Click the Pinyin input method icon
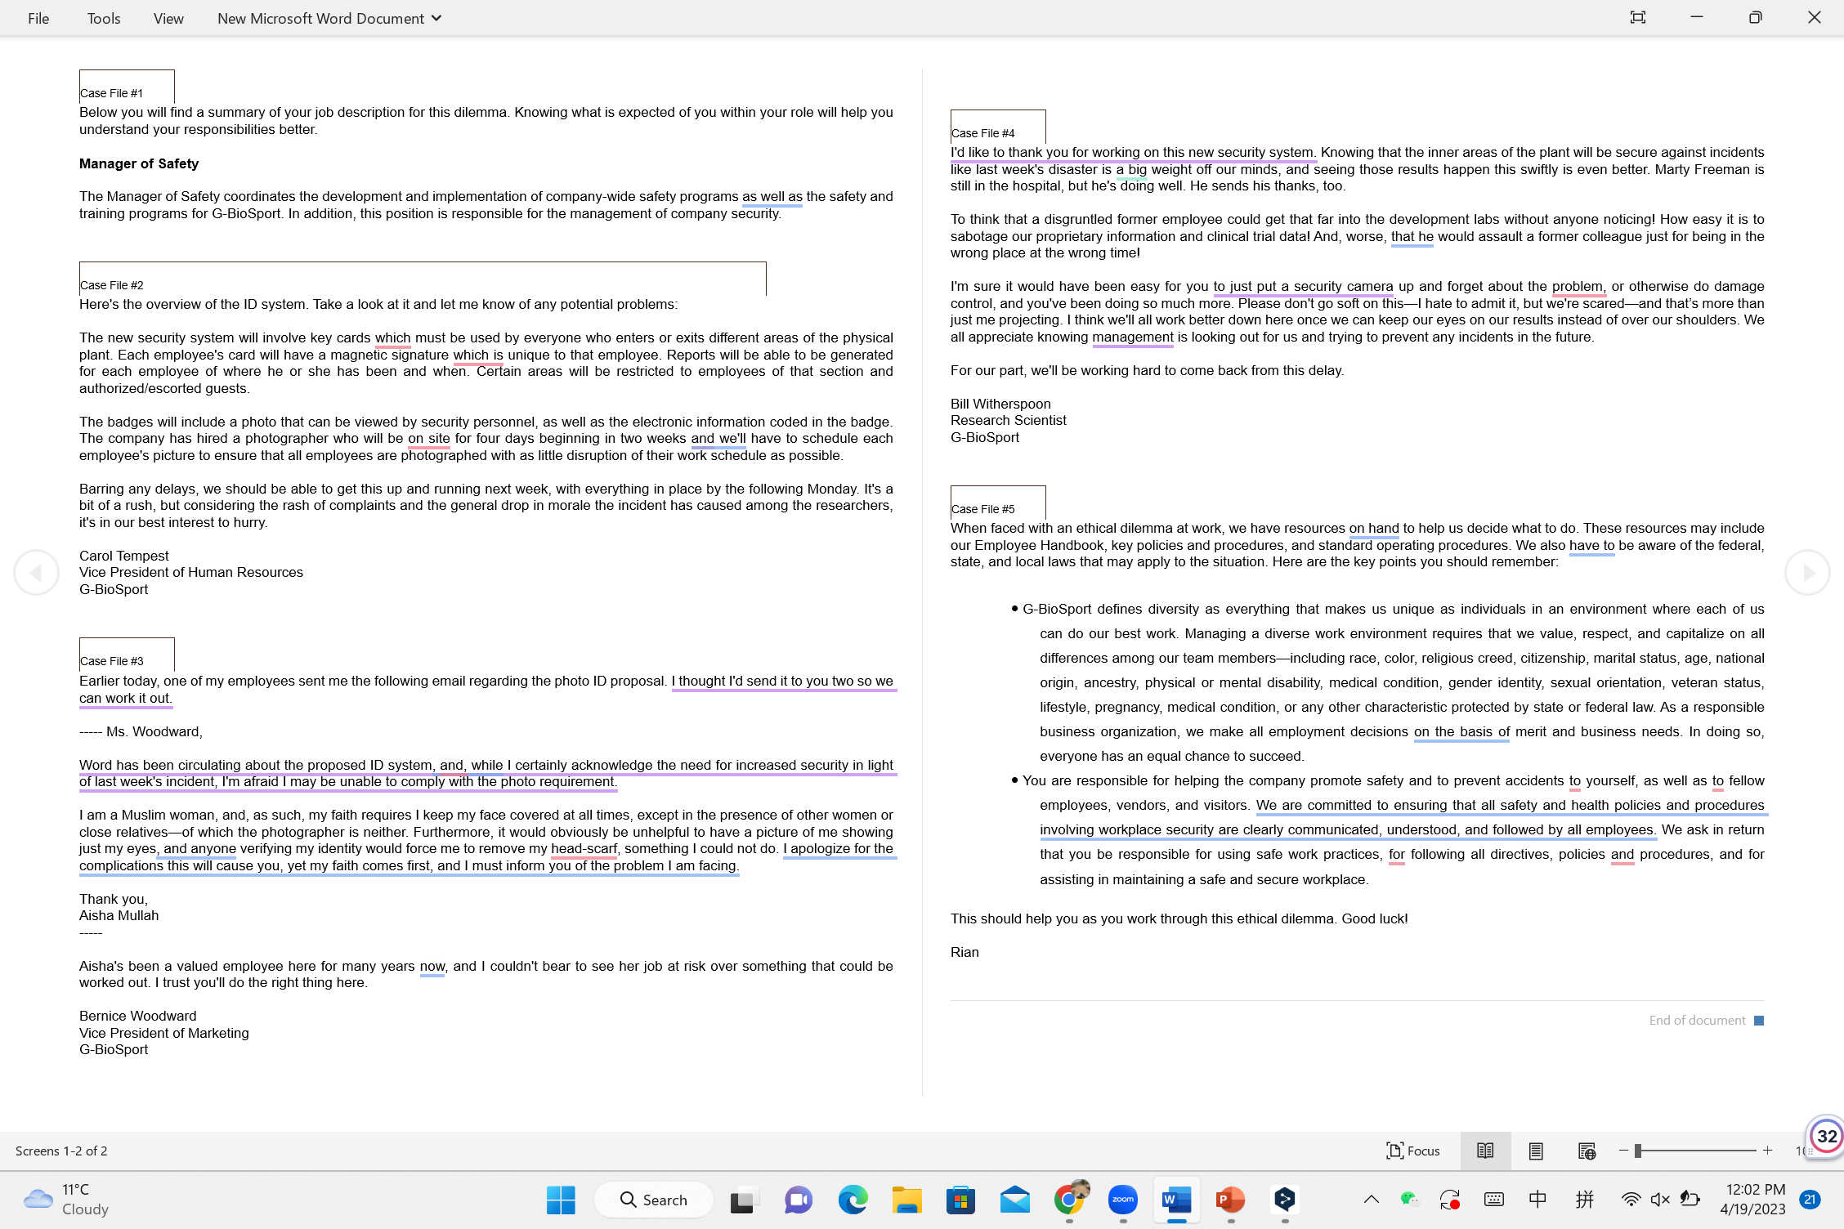Viewport: 1844px width, 1229px height. point(1585,1200)
